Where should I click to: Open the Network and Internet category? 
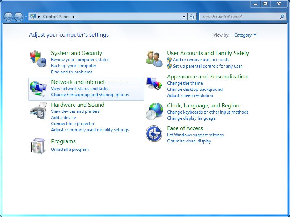pyautogui.click(x=78, y=82)
